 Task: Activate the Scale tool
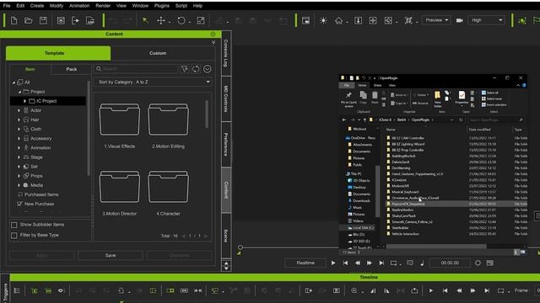click(x=201, y=20)
